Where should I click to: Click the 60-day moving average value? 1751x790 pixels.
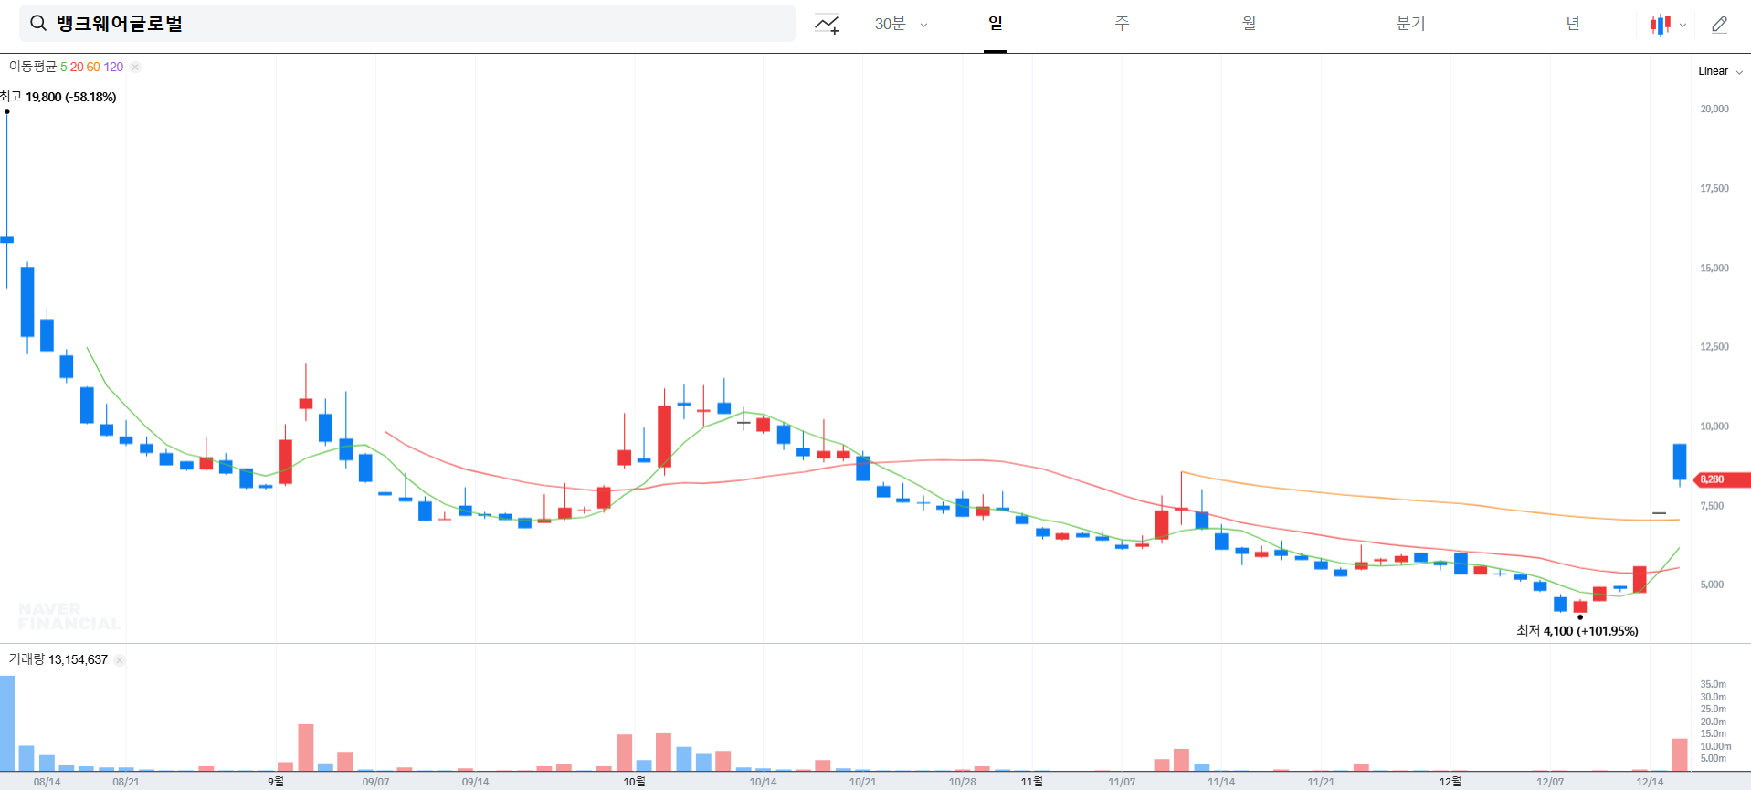93,67
